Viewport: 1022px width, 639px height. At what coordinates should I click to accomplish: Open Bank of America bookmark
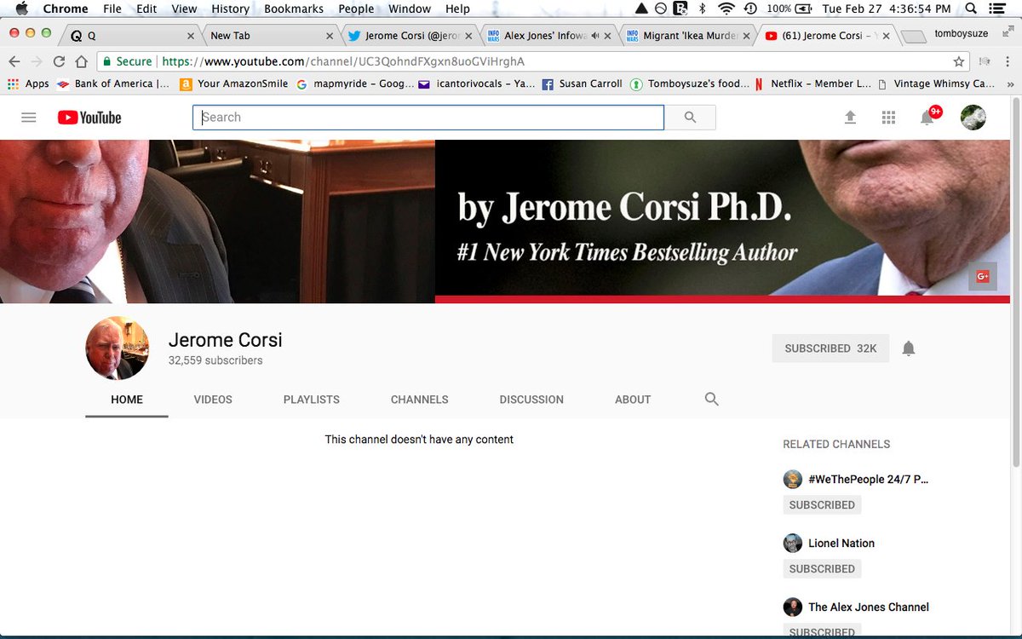point(113,83)
